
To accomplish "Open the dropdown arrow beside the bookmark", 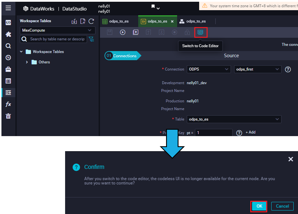I will click(x=158, y=8).
